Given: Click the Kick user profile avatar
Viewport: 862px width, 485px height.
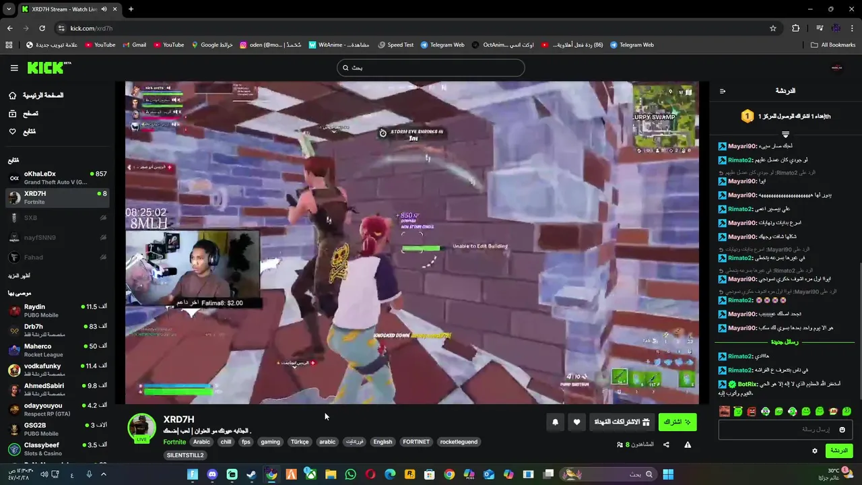Looking at the screenshot, I should pos(837,67).
